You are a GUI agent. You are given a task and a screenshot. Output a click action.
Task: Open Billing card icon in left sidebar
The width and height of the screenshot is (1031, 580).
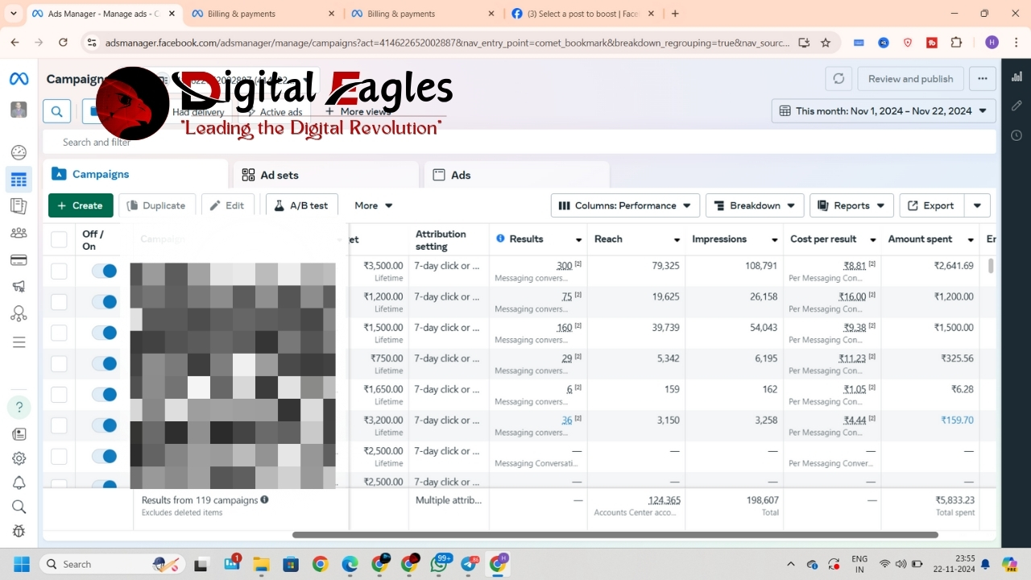pos(19,259)
